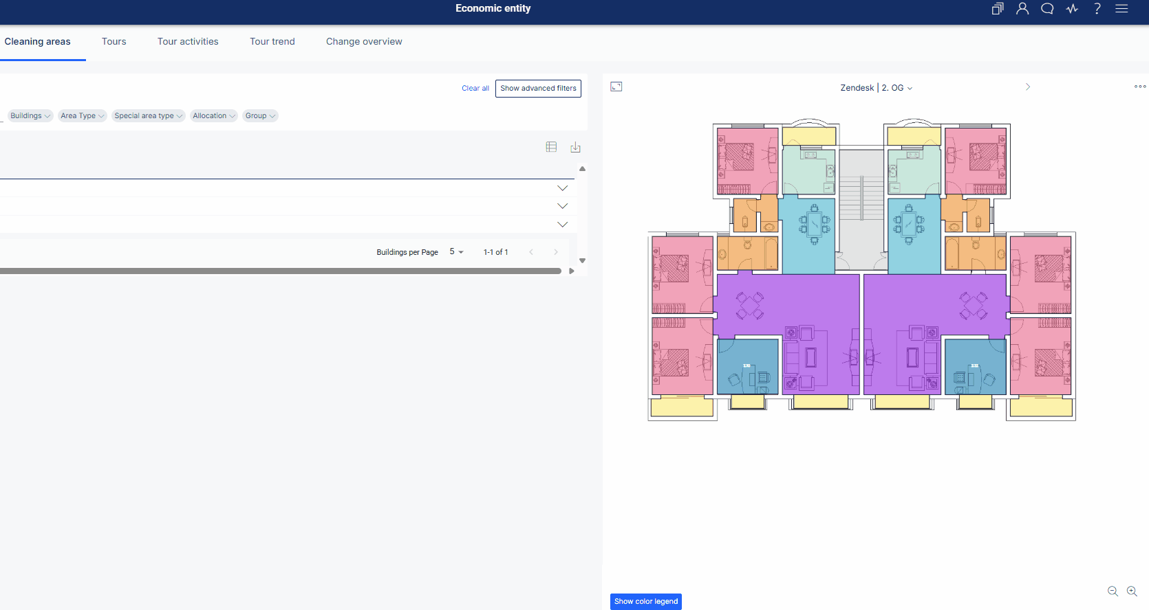Viewport: 1149px width, 610px height.
Task: Click the horizontal scrollbar under the list
Action: [281, 271]
